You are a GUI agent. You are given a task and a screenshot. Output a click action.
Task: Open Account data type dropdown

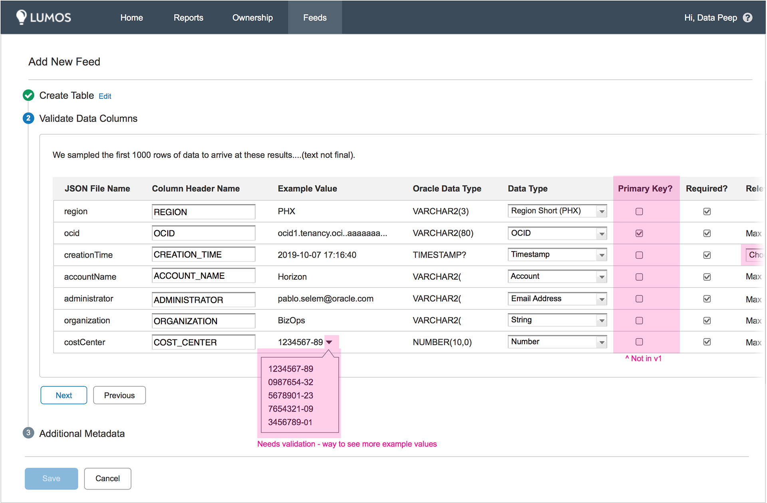tap(557, 276)
